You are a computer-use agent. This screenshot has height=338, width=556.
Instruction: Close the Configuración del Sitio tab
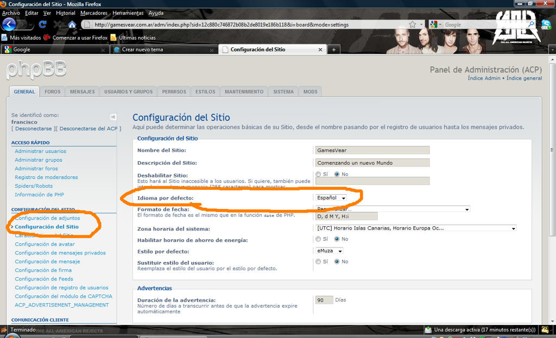320,49
